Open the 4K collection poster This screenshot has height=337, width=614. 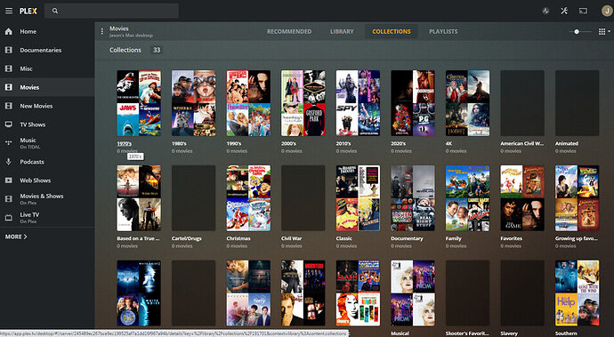(467, 103)
